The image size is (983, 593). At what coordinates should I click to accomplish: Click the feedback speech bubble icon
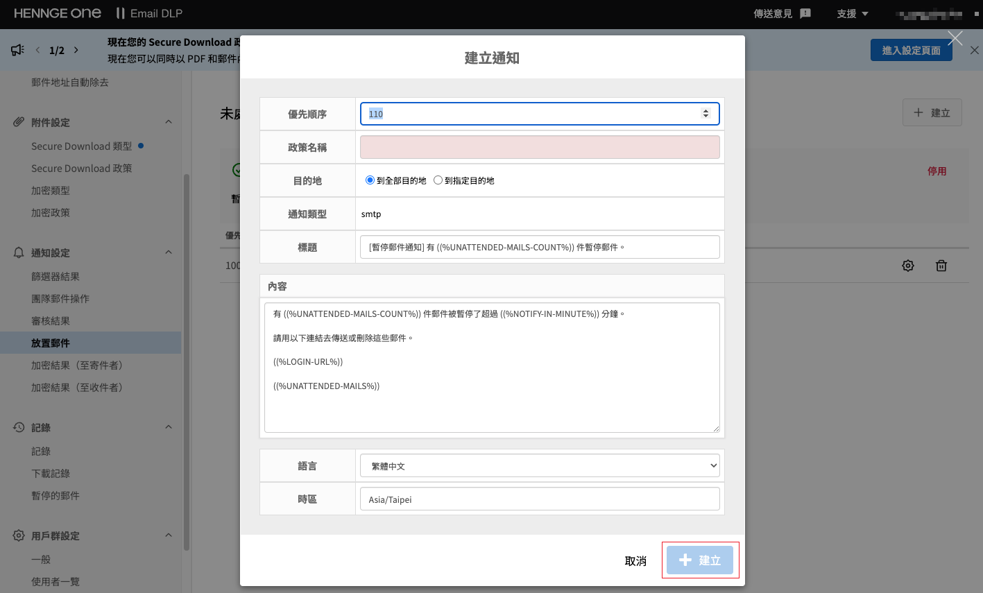805,14
